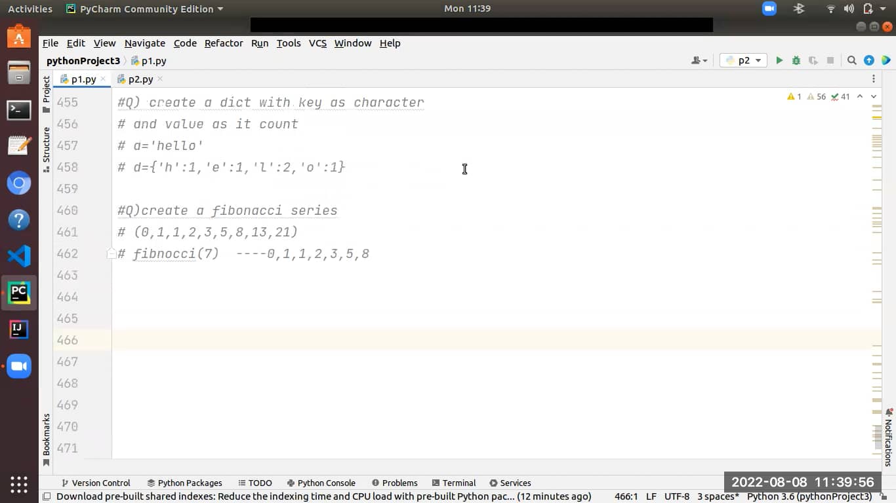
Task: Click the yellow warning count 1 indicator
Action: click(794, 96)
